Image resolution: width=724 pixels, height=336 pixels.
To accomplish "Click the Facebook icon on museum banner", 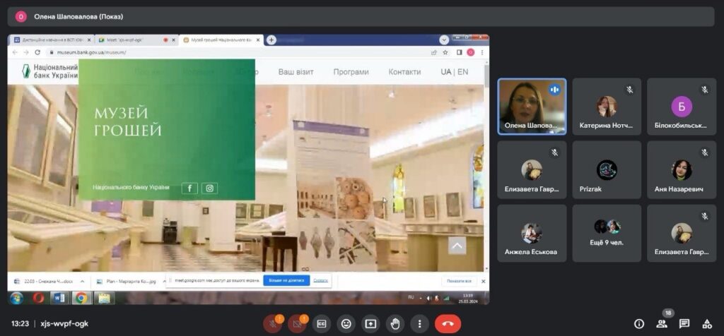I will 189,188.
